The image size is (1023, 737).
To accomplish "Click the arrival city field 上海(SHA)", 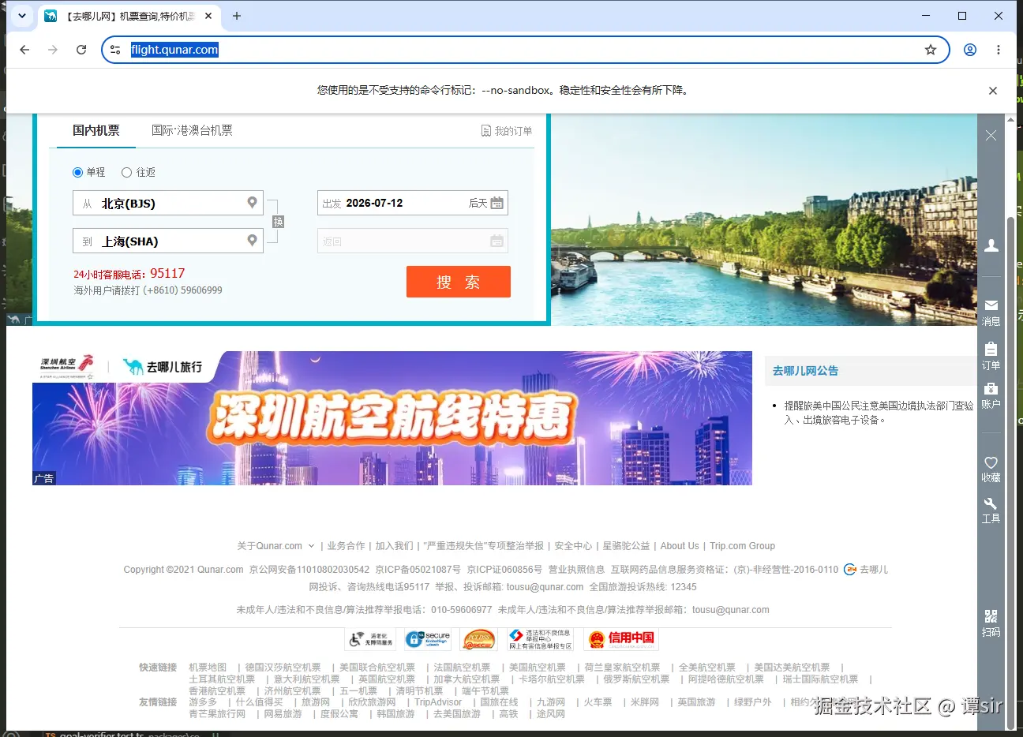I will (168, 241).
